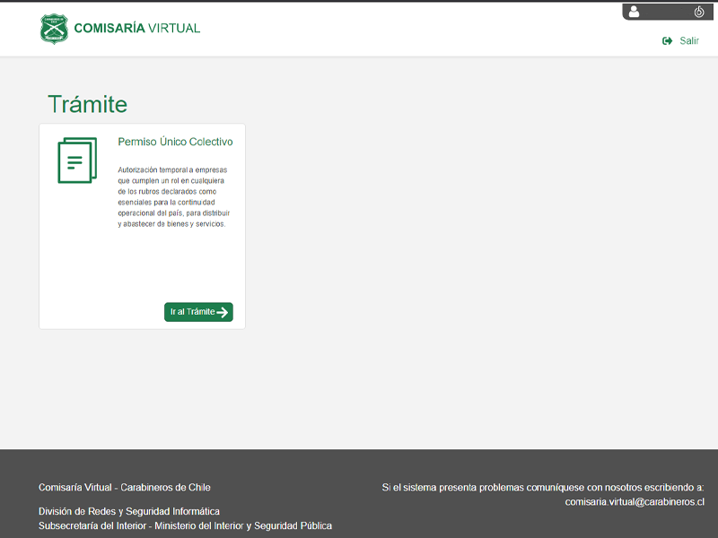
Task: Click the comisaria.virtual@carabineros.cl email address
Action: tap(635, 502)
